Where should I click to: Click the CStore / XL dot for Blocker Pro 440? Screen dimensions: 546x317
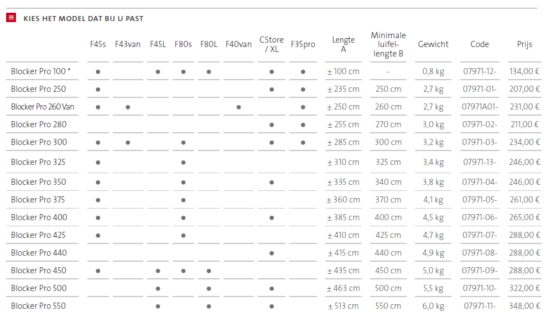pos(272,253)
